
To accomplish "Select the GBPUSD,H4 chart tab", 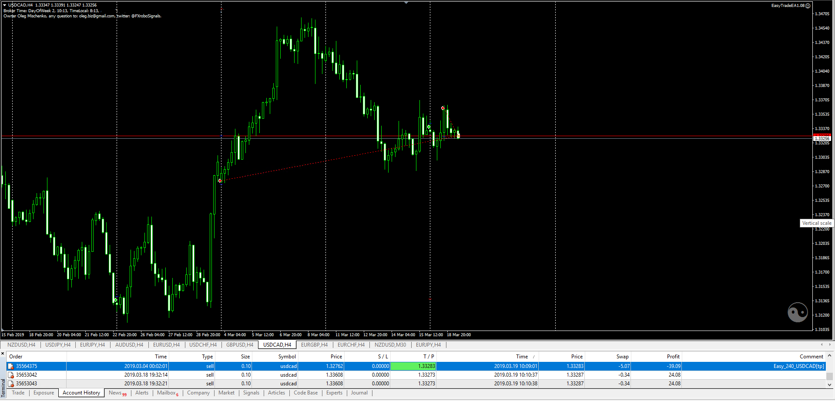I will point(240,345).
